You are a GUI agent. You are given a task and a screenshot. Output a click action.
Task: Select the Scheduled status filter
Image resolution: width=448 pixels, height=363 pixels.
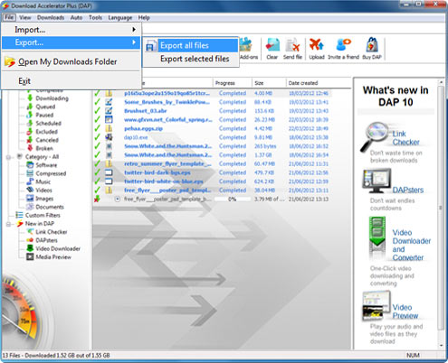[x=44, y=124]
